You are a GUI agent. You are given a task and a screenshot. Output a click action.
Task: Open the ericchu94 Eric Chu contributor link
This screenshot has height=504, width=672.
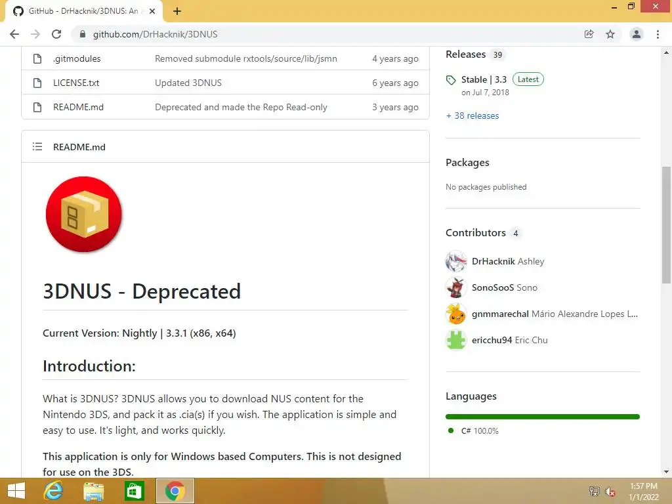509,340
